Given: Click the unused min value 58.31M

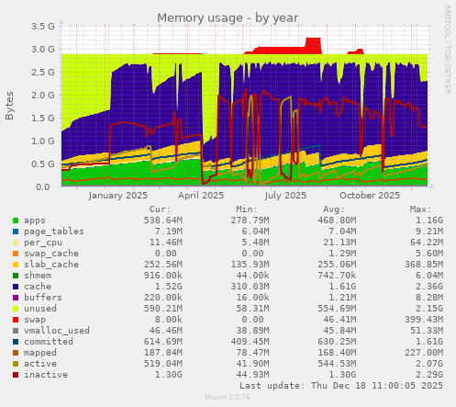Looking at the screenshot, I should tap(252, 309).
